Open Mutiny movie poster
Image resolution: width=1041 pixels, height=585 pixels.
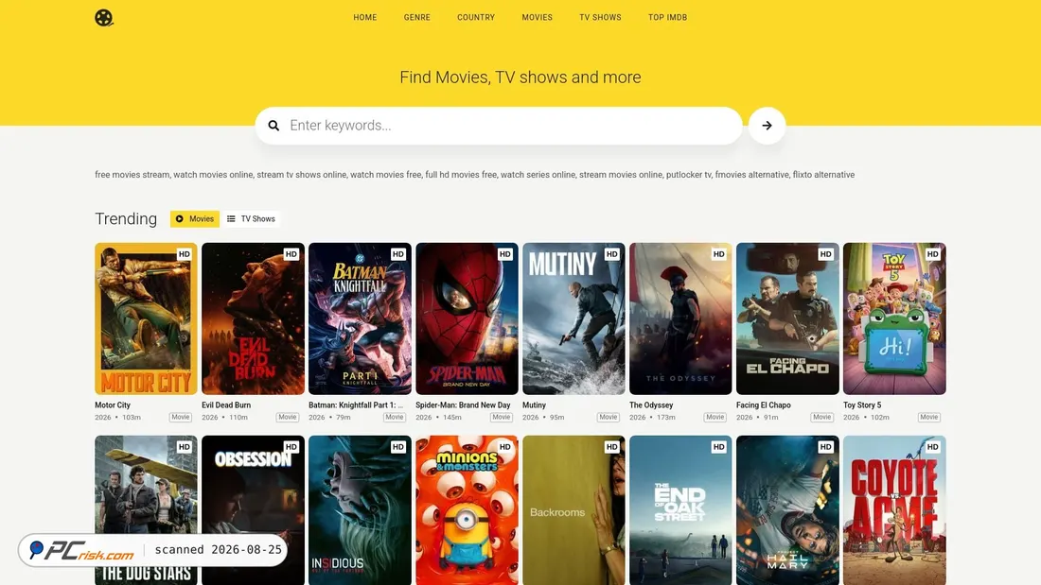573,318
